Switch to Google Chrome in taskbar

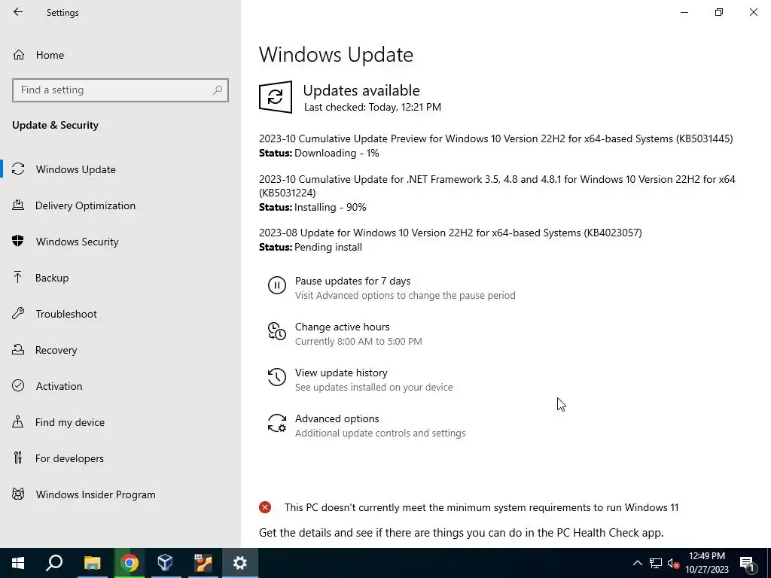pyautogui.click(x=129, y=563)
